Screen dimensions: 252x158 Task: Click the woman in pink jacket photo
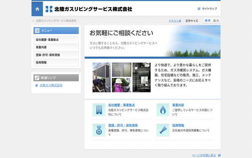[x=122, y=85]
